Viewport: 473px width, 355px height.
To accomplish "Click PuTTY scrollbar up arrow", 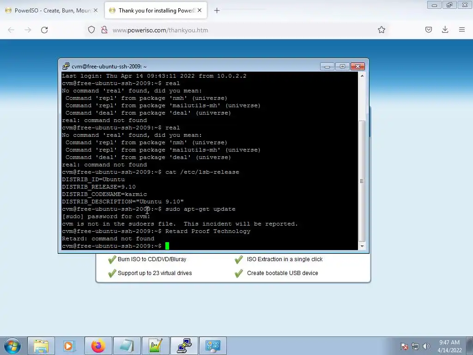I will click(362, 76).
